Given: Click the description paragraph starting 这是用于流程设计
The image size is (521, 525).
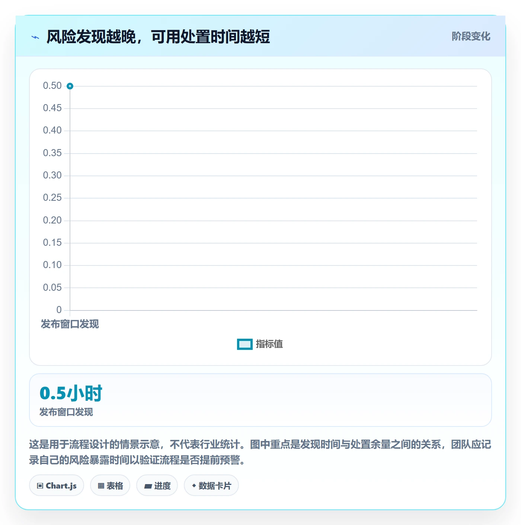Looking at the screenshot, I should (260, 452).
